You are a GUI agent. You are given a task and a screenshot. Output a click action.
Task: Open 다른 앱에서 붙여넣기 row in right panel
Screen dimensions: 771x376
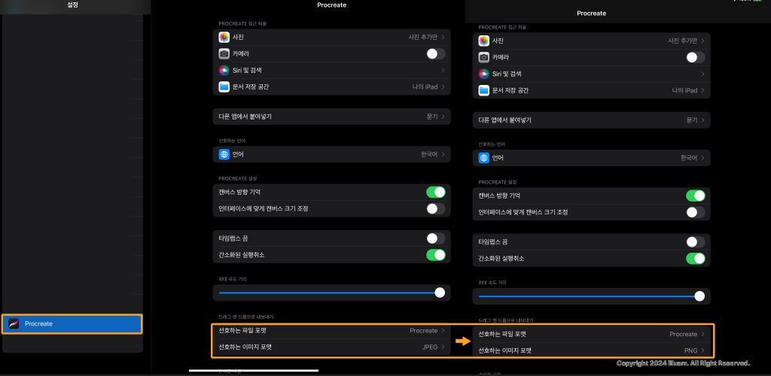[x=592, y=120]
